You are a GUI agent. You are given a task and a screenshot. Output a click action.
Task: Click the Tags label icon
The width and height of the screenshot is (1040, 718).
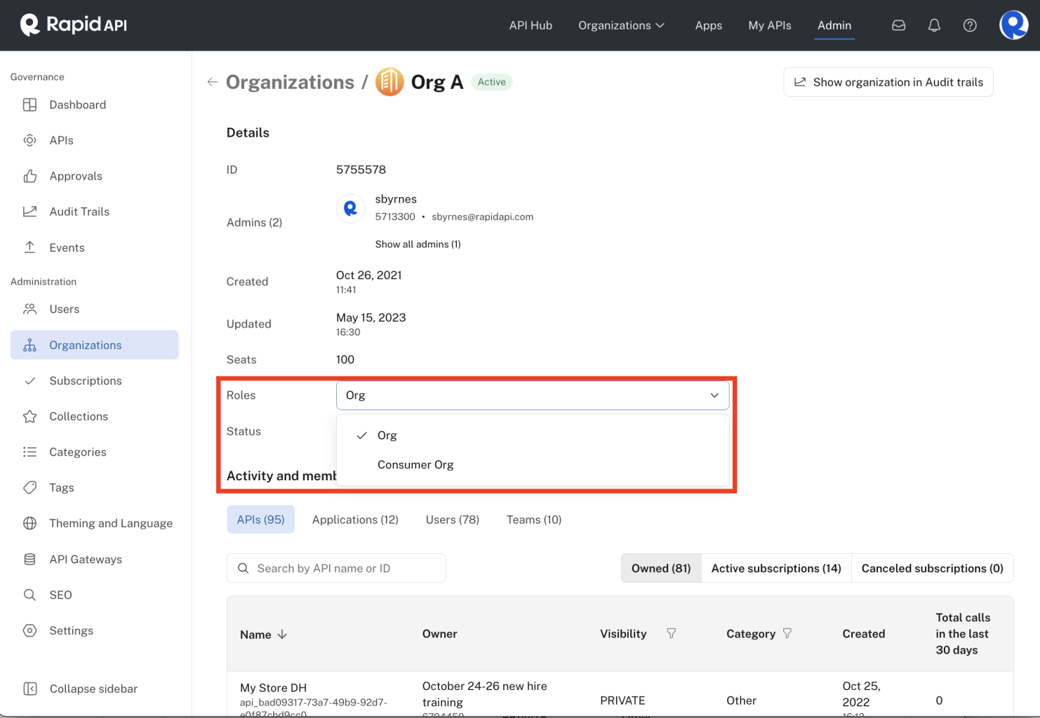click(29, 487)
